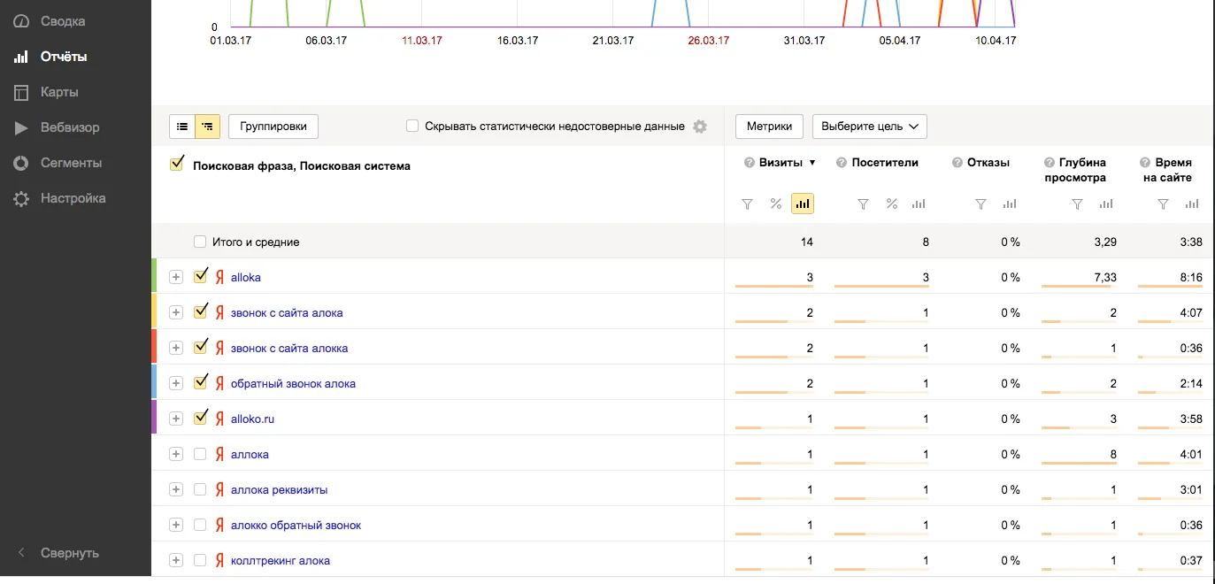
Task: Open the filter for the Визиты column
Action: pyautogui.click(x=747, y=204)
